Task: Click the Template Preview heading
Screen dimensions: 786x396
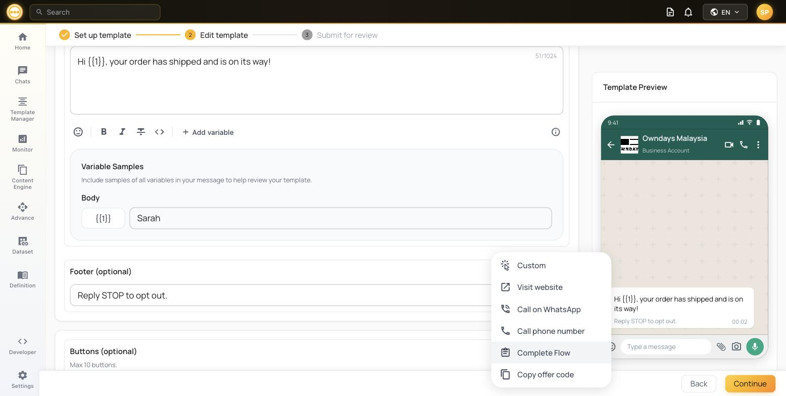Action: coord(635,87)
